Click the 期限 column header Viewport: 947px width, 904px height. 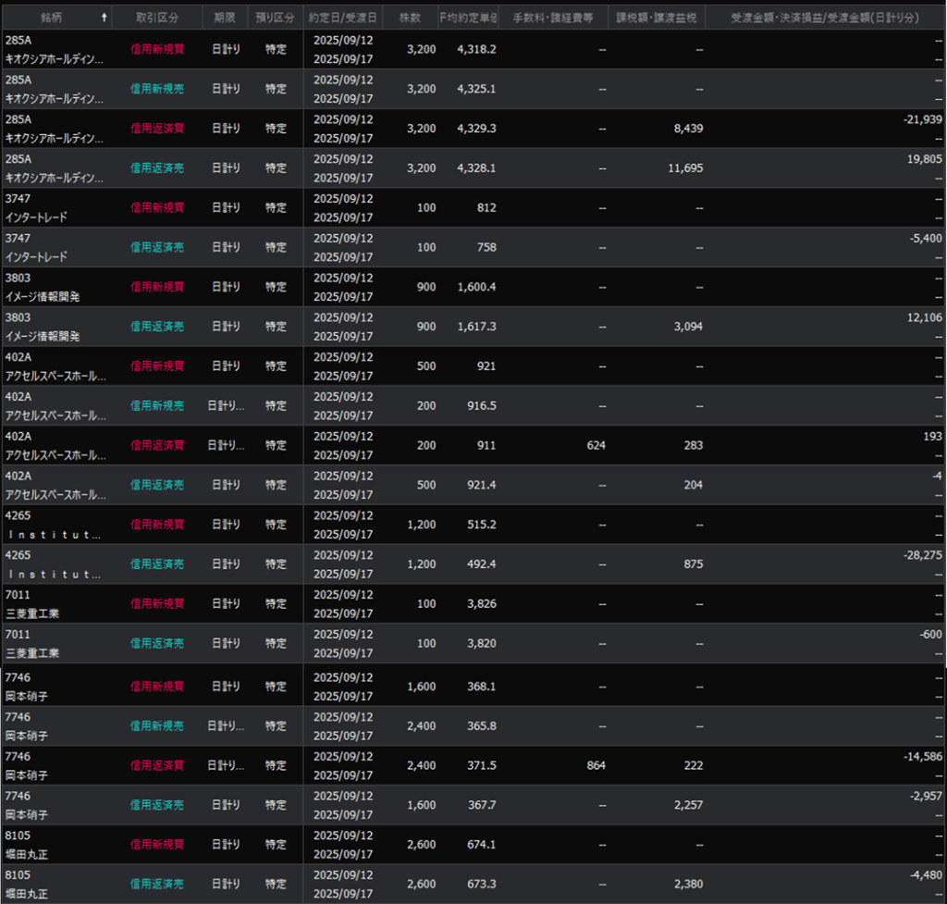pyautogui.click(x=225, y=17)
